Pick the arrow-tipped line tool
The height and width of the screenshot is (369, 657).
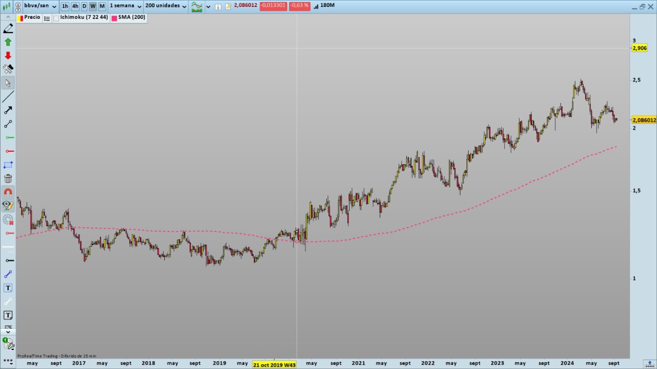(x=8, y=110)
